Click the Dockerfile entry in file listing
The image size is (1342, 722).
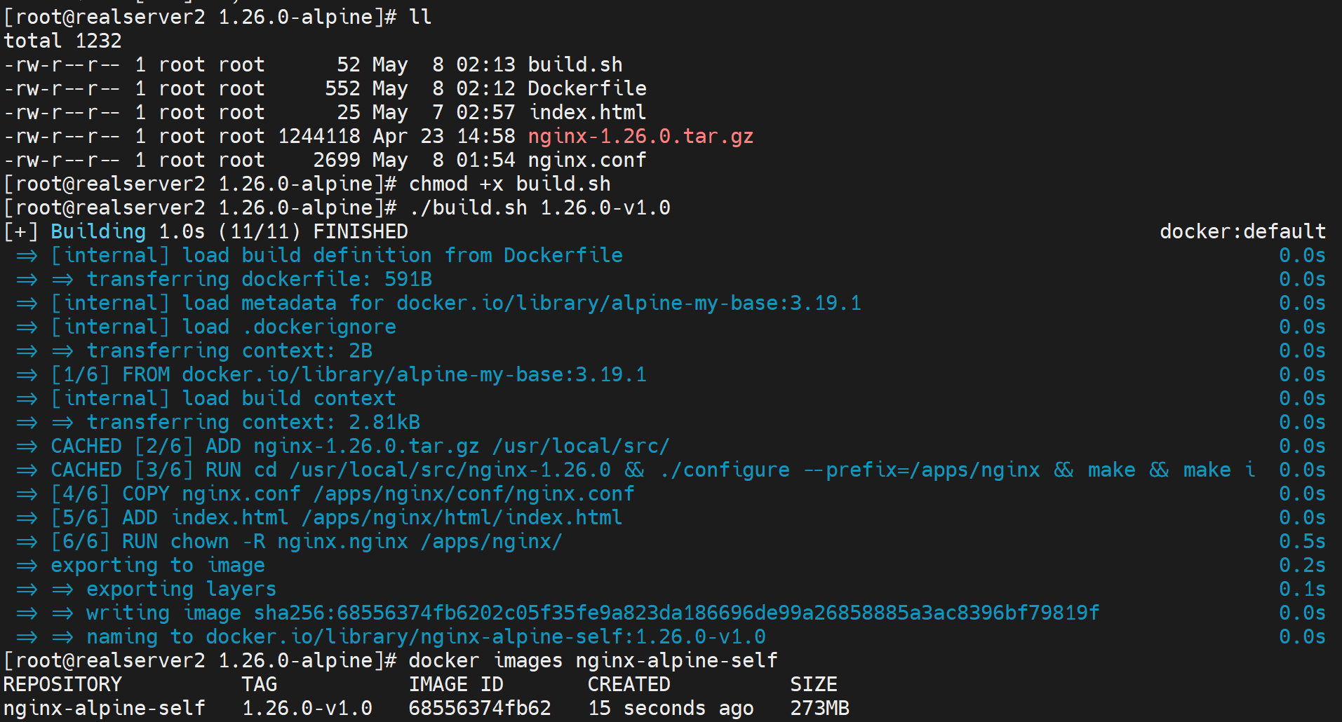586,88
